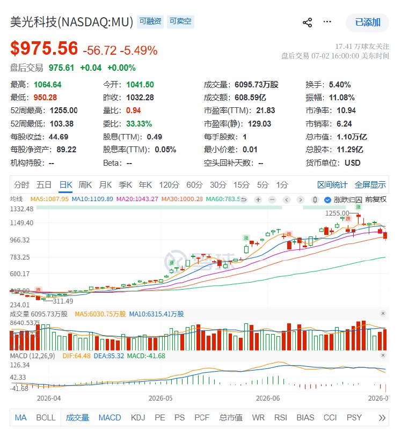401x429 pixels.
Task: Switch to the 五日 chart tab
Action: [44, 185]
